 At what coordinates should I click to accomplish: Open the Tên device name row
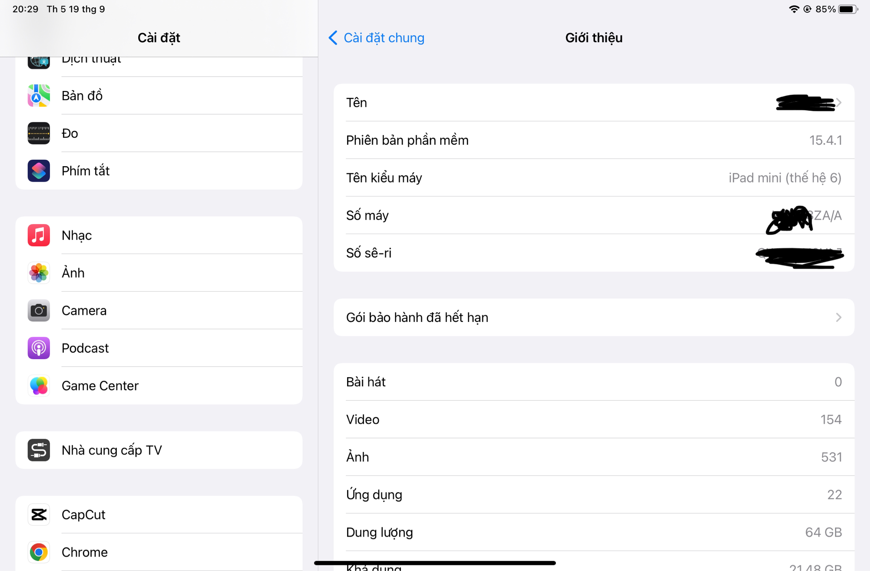click(594, 102)
